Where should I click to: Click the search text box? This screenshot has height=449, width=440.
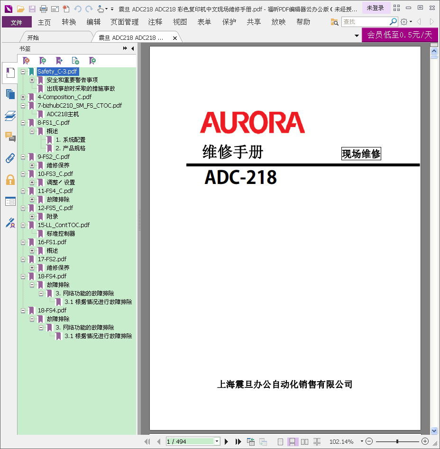(x=366, y=22)
